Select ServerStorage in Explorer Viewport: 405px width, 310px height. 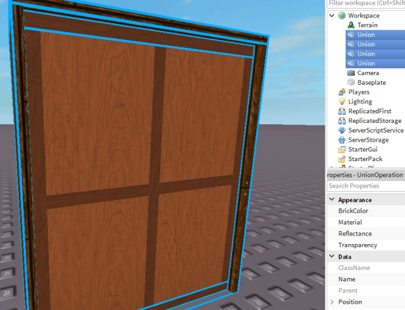368,140
